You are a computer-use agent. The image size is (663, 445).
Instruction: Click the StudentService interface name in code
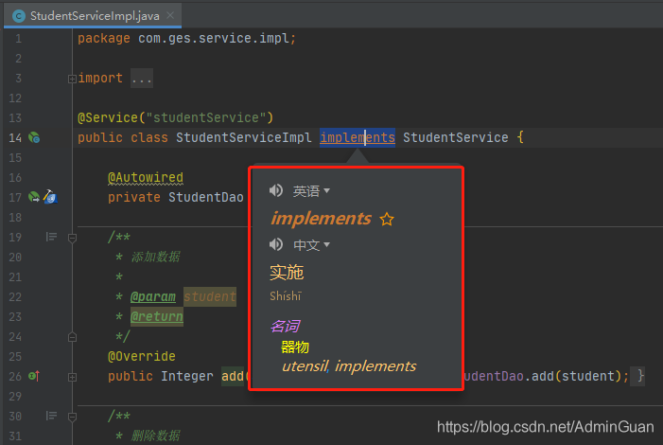coord(455,138)
